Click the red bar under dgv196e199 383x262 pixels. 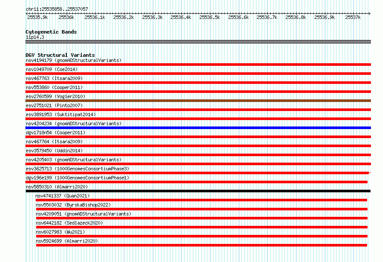(196, 182)
